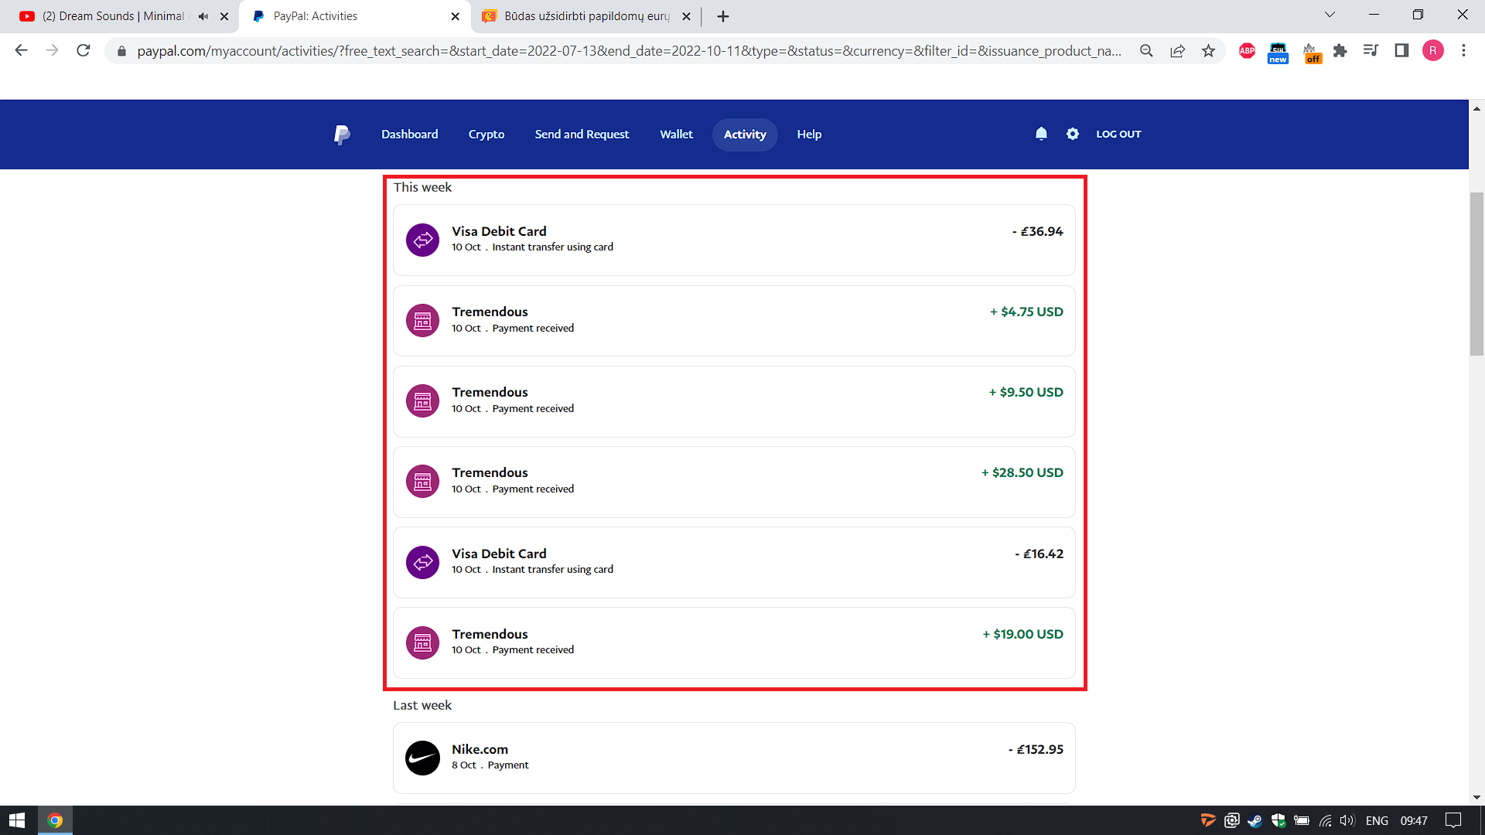Viewport: 1485px width, 835px height.
Task: Click Chrome icon in taskbar
Action: click(x=55, y=820)
